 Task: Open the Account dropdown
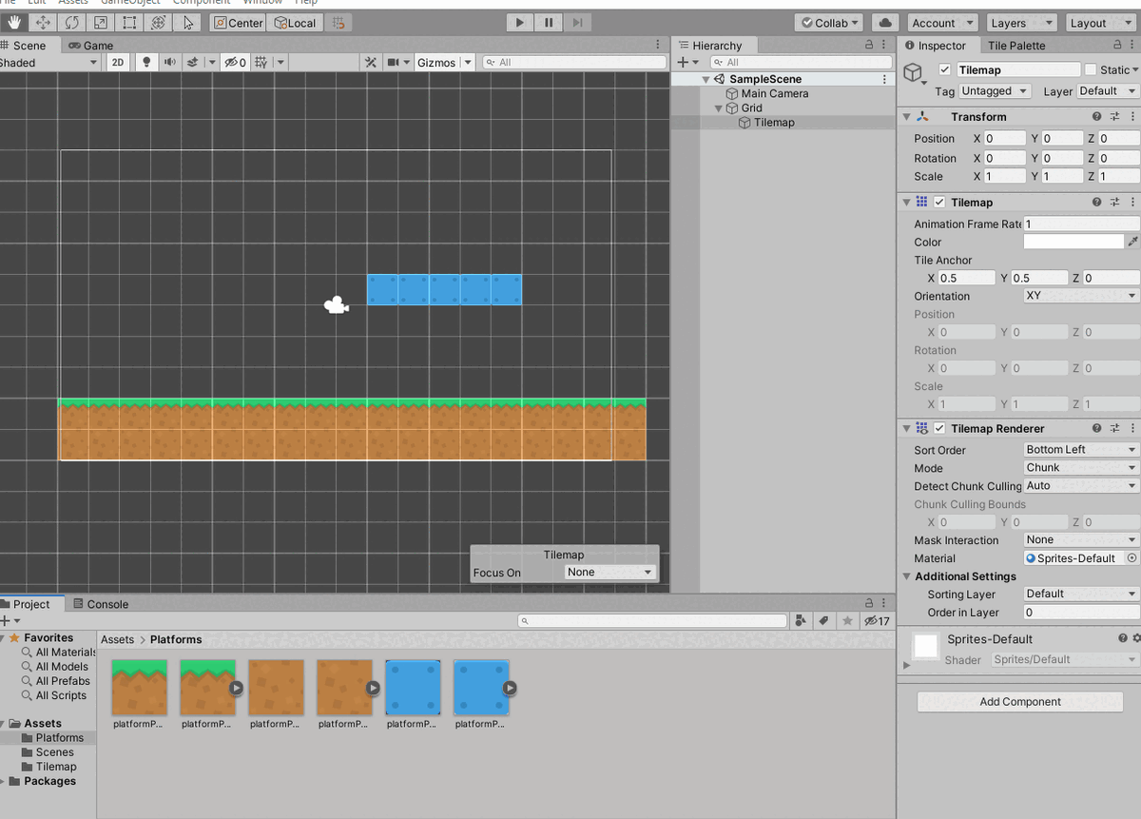pyautogui.click(x=942, y=23)
